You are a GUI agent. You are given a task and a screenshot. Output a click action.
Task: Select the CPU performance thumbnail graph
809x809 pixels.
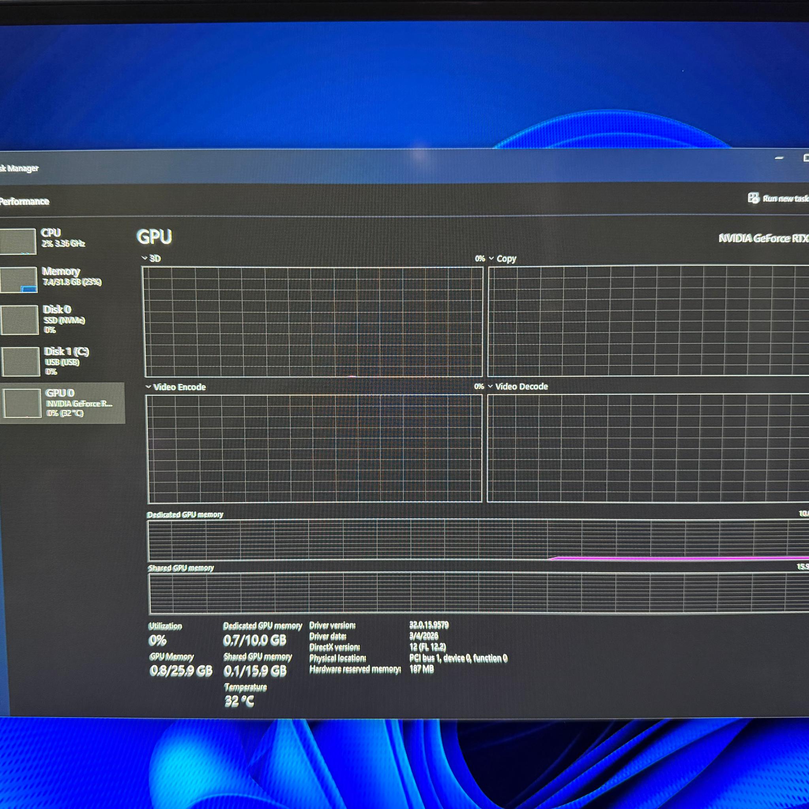point(18,241)
